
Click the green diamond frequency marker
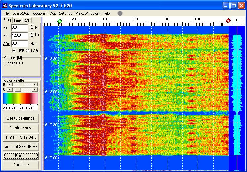(x=59, y=21)
